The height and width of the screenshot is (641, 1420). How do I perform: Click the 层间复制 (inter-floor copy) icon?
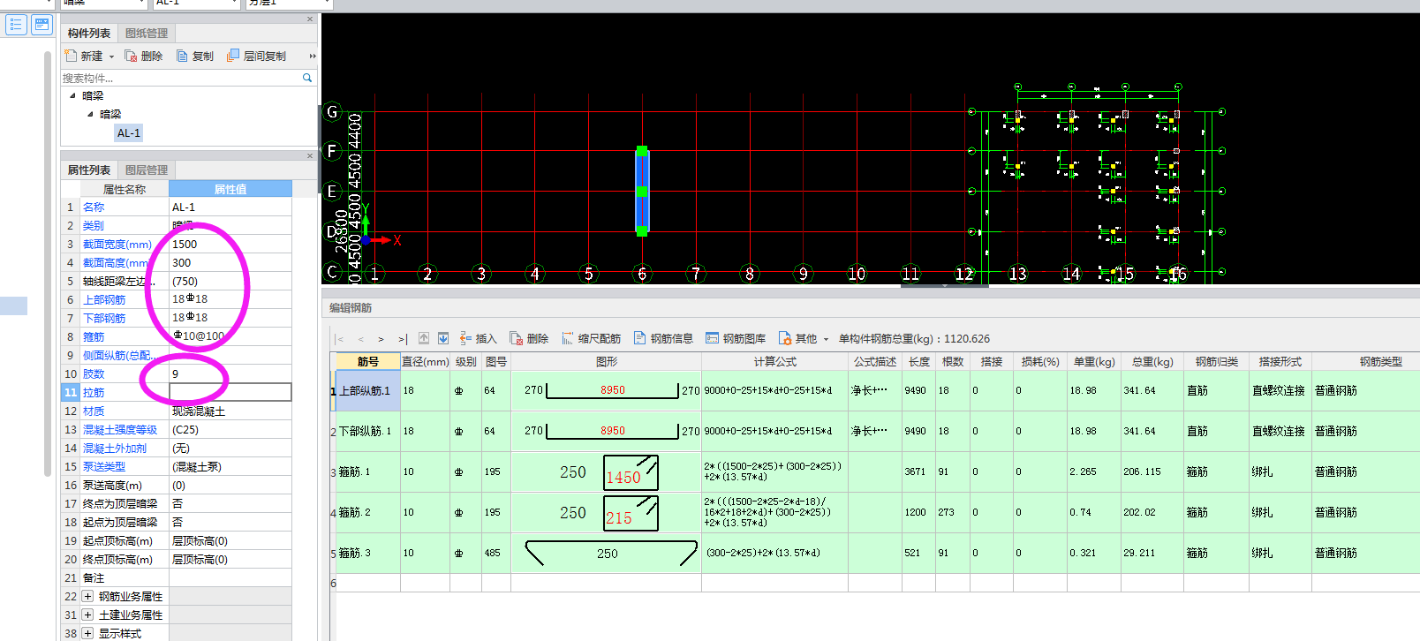[233, 56]
